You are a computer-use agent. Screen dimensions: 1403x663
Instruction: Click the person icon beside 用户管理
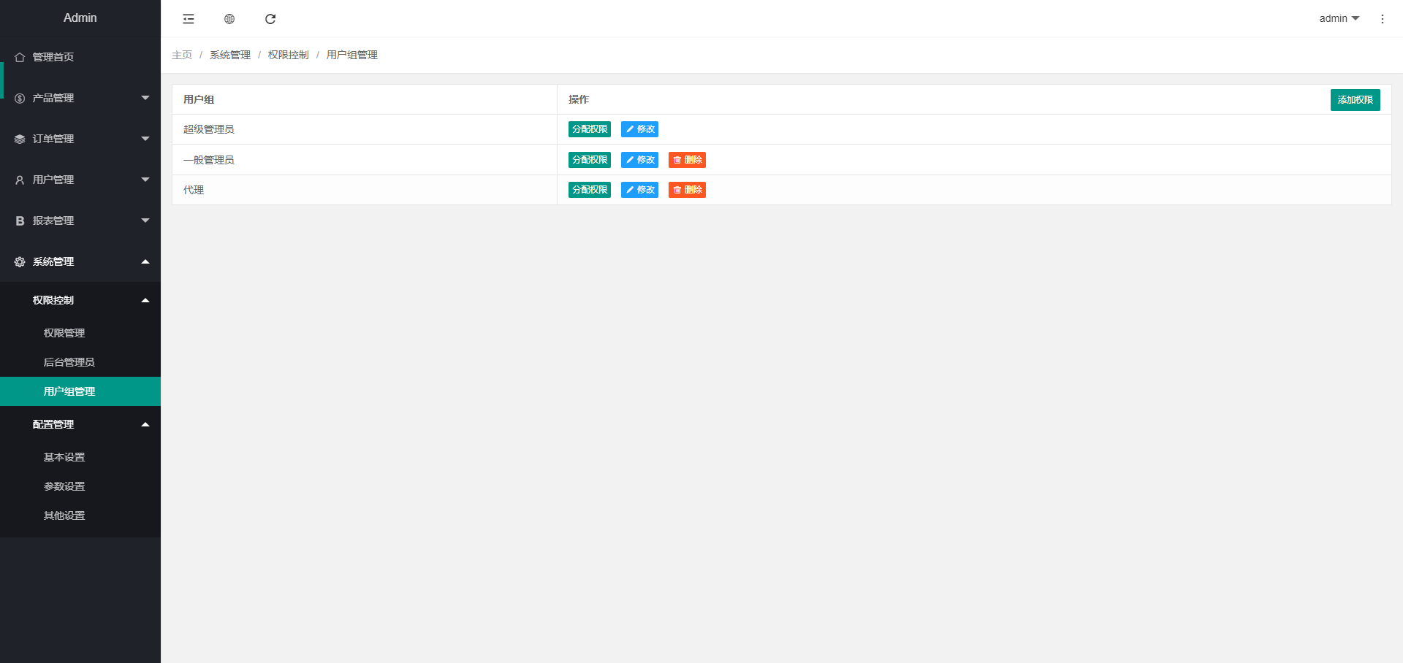point(20,180)
